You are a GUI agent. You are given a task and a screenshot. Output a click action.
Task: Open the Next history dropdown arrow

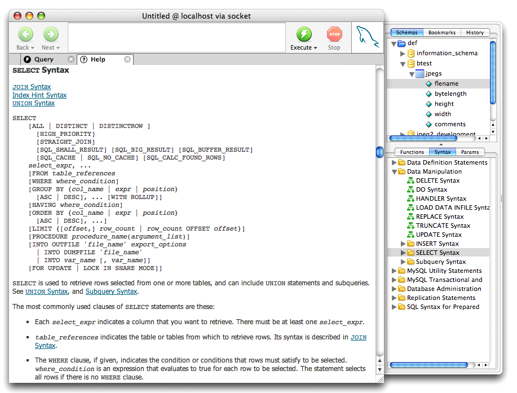tap(58, 48)
